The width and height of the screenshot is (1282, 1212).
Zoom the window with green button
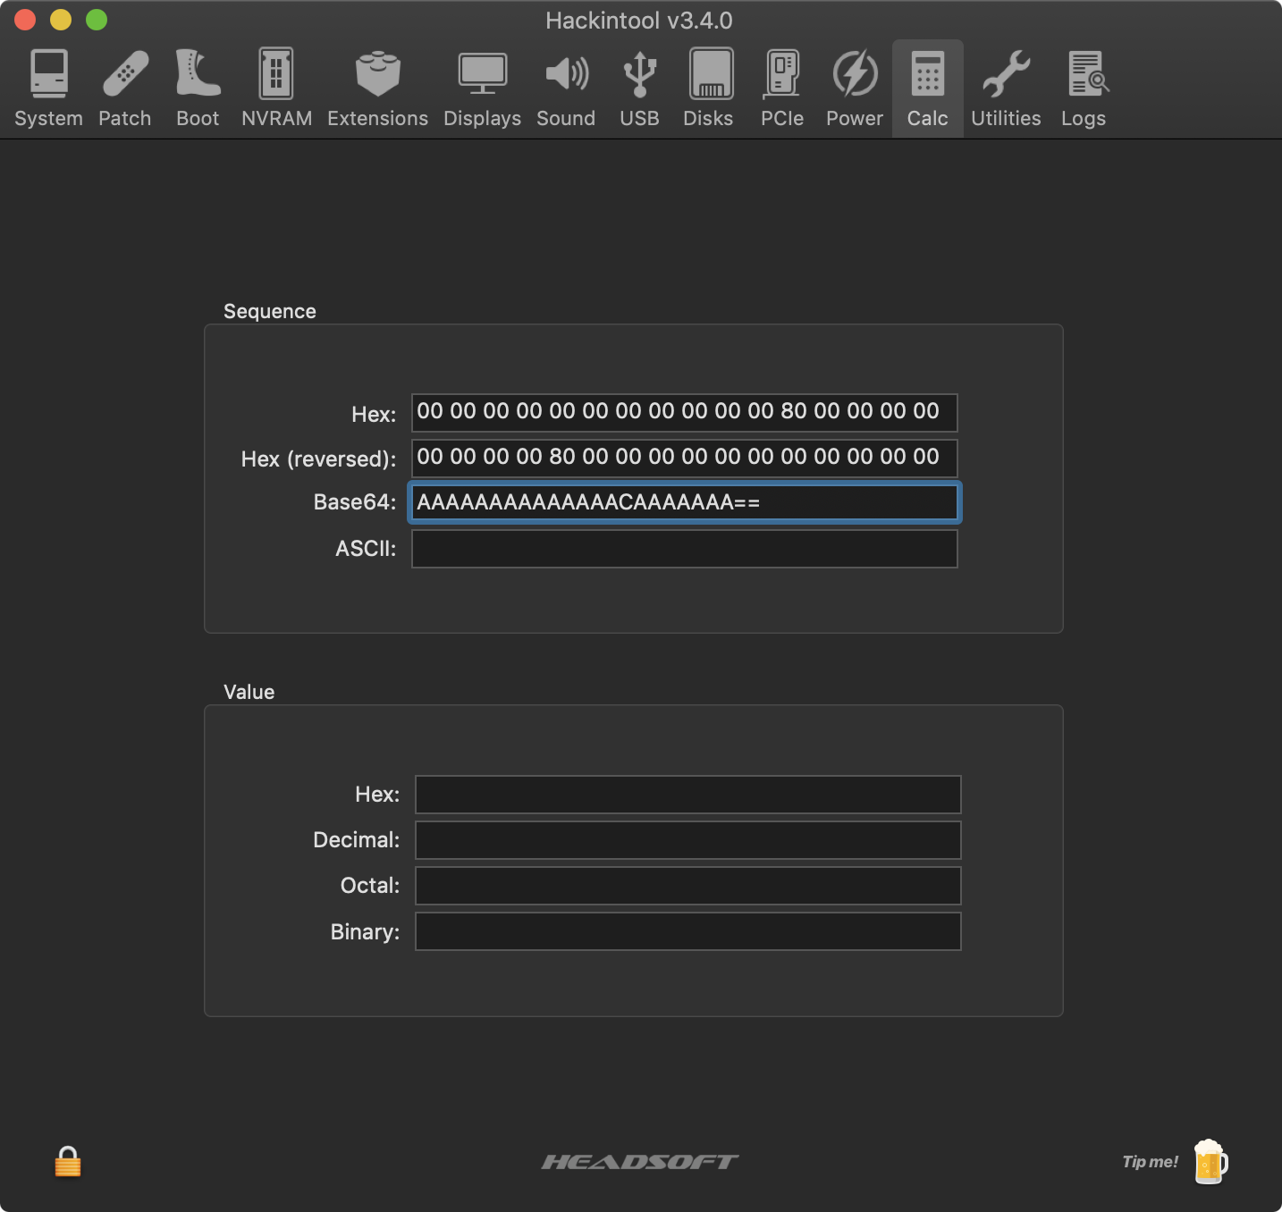[x=97, y=20]
